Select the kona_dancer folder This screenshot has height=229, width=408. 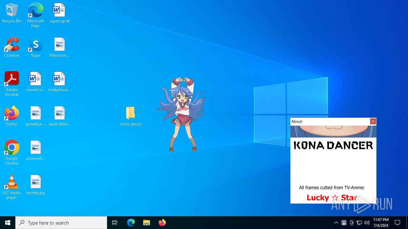131,116
